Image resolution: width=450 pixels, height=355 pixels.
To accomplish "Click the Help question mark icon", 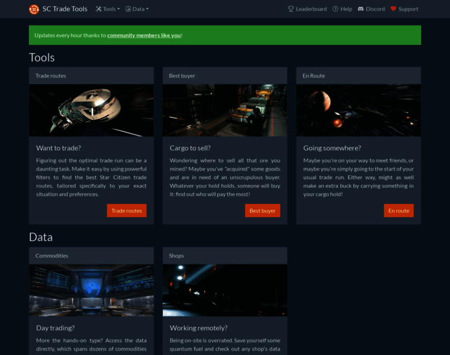I will [335, 9].
